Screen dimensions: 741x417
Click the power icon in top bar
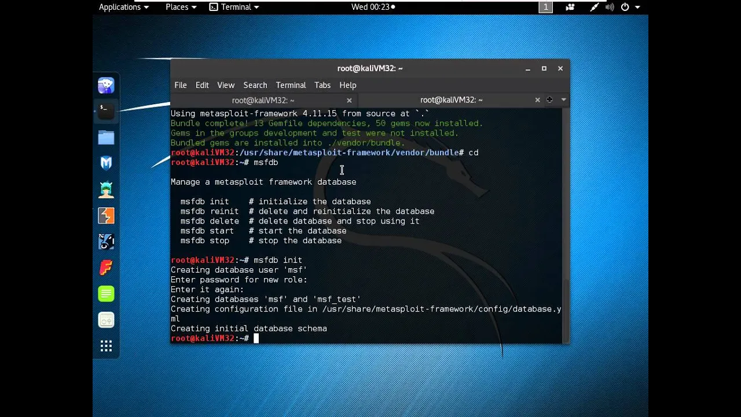coord(625,7)
